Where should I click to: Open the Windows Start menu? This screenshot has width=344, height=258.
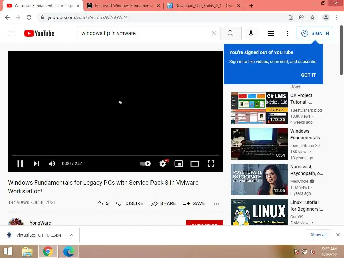tap(8, 251)
